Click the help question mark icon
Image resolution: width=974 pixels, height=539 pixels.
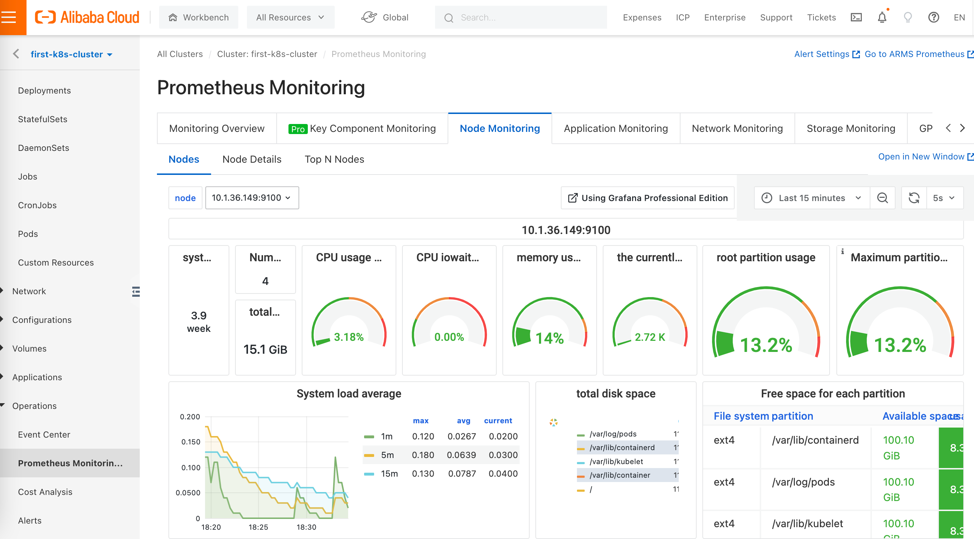coord(933,18)
